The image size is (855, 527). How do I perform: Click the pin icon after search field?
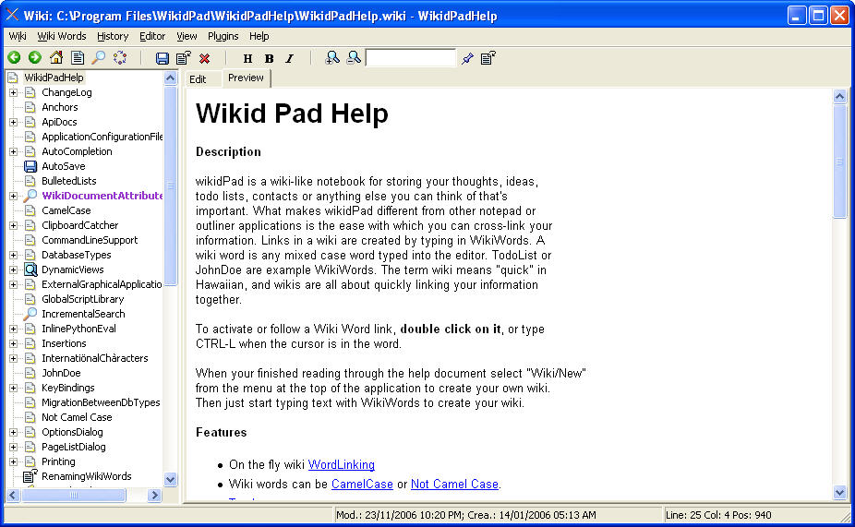tap(467, 58)
